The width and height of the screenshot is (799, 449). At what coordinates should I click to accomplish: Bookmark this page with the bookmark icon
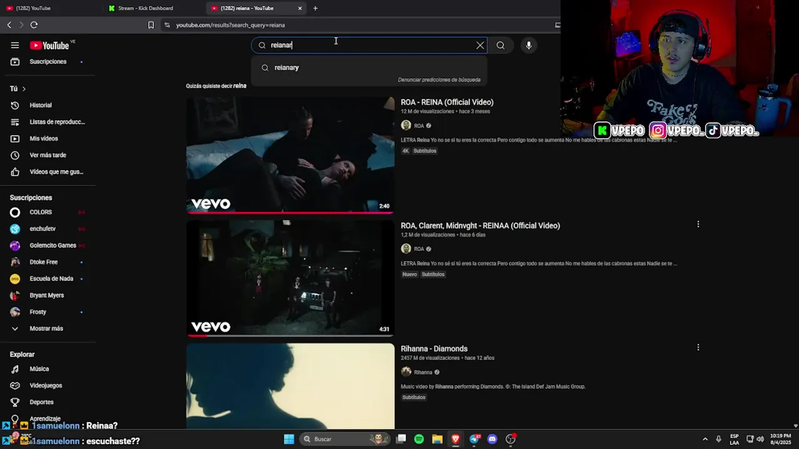(150, 25)
